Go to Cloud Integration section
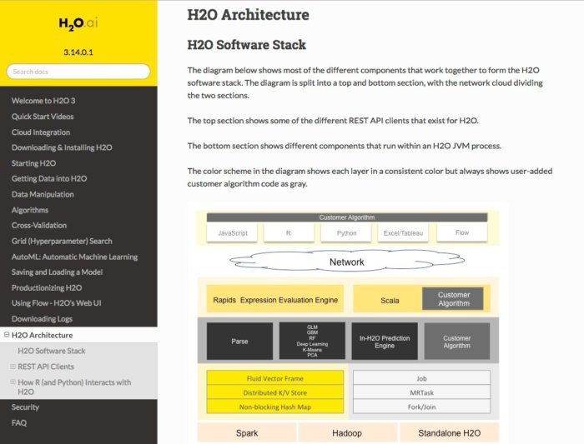 (x=41, y=132)
